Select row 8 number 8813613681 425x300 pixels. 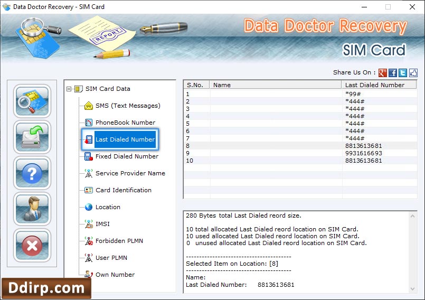pos(300,146)
